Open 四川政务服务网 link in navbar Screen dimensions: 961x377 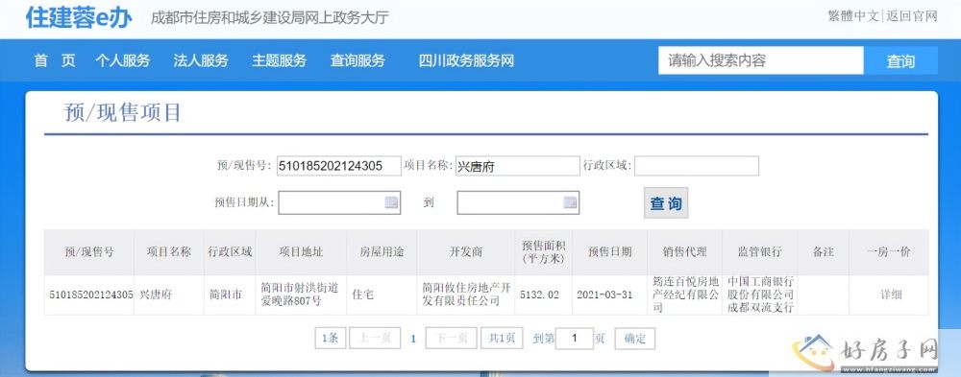coord(466,60)
